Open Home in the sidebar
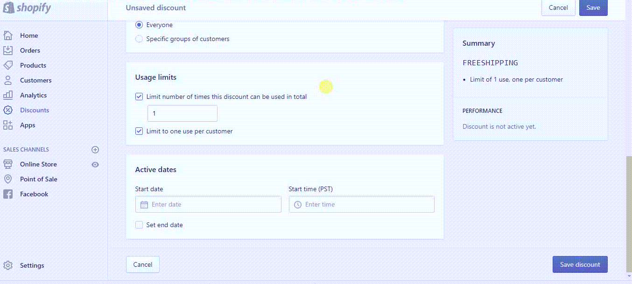Screen dimensions: 632x284 (x=29, y=35)
